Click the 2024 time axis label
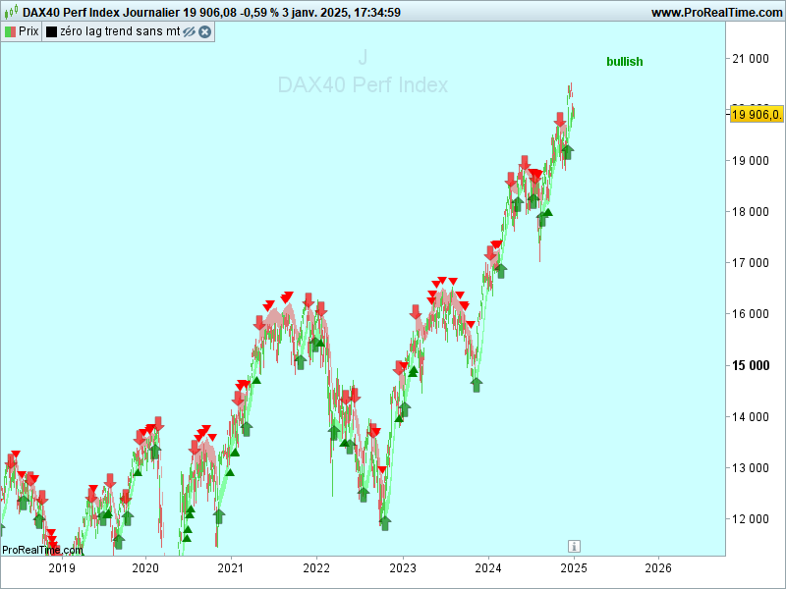The image size is (786, 589). tap(488, 568)
